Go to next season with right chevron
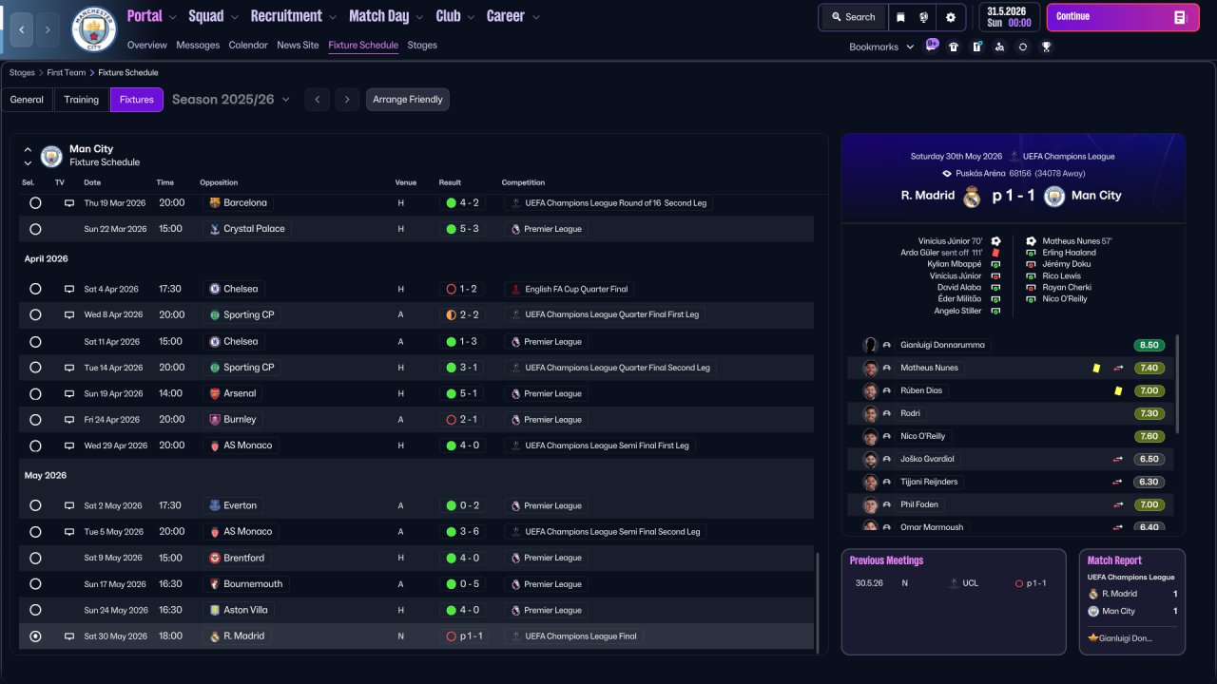Viewport: 1217px width, 684px height. coord(347,100)
